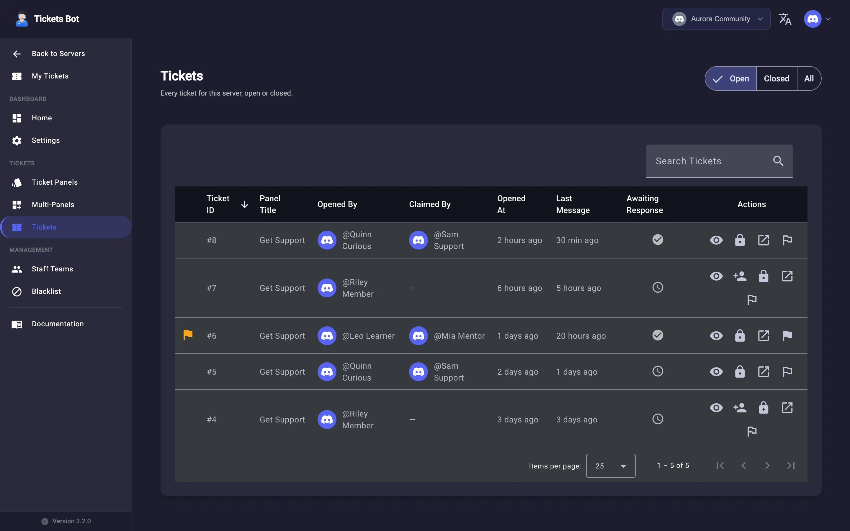Go Back to Servers

coord(66,54)
